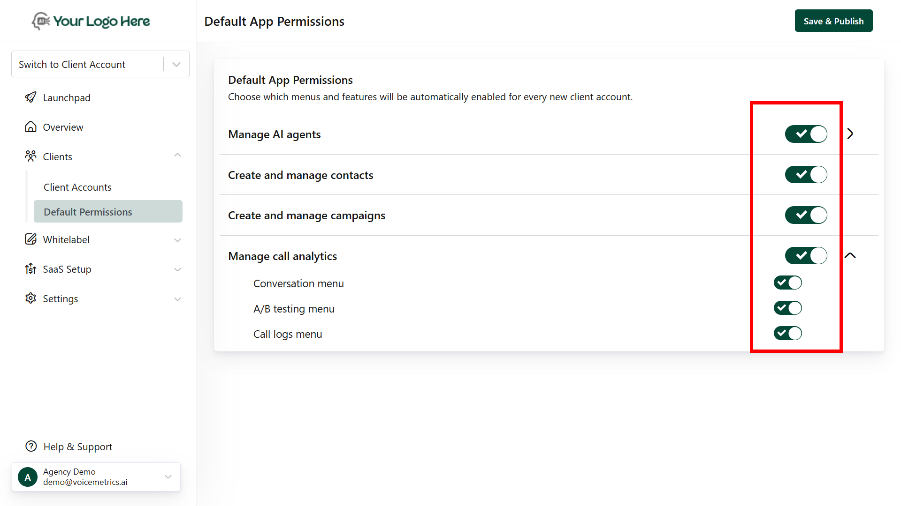Turn off Create and manage contacts
Image resolution: width=901 pixels, height=506 pixels.
point(806,174)
